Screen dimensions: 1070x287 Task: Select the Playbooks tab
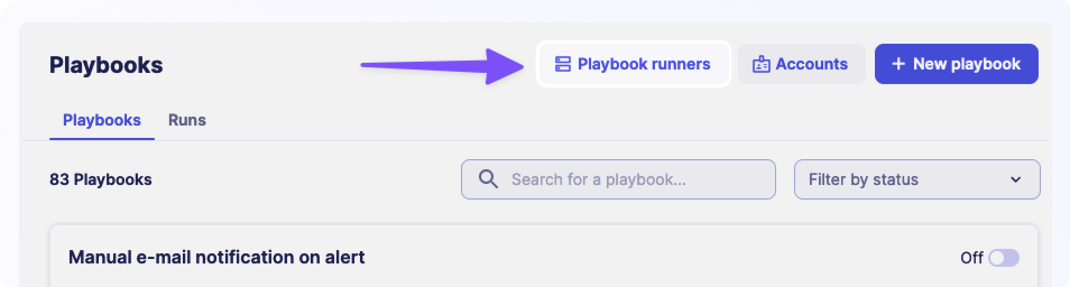coord(102,120)
